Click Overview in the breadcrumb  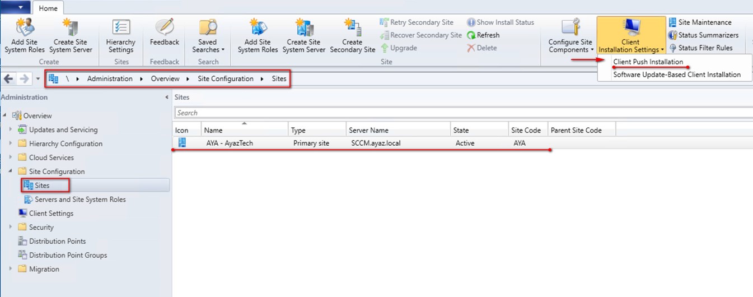165,79
